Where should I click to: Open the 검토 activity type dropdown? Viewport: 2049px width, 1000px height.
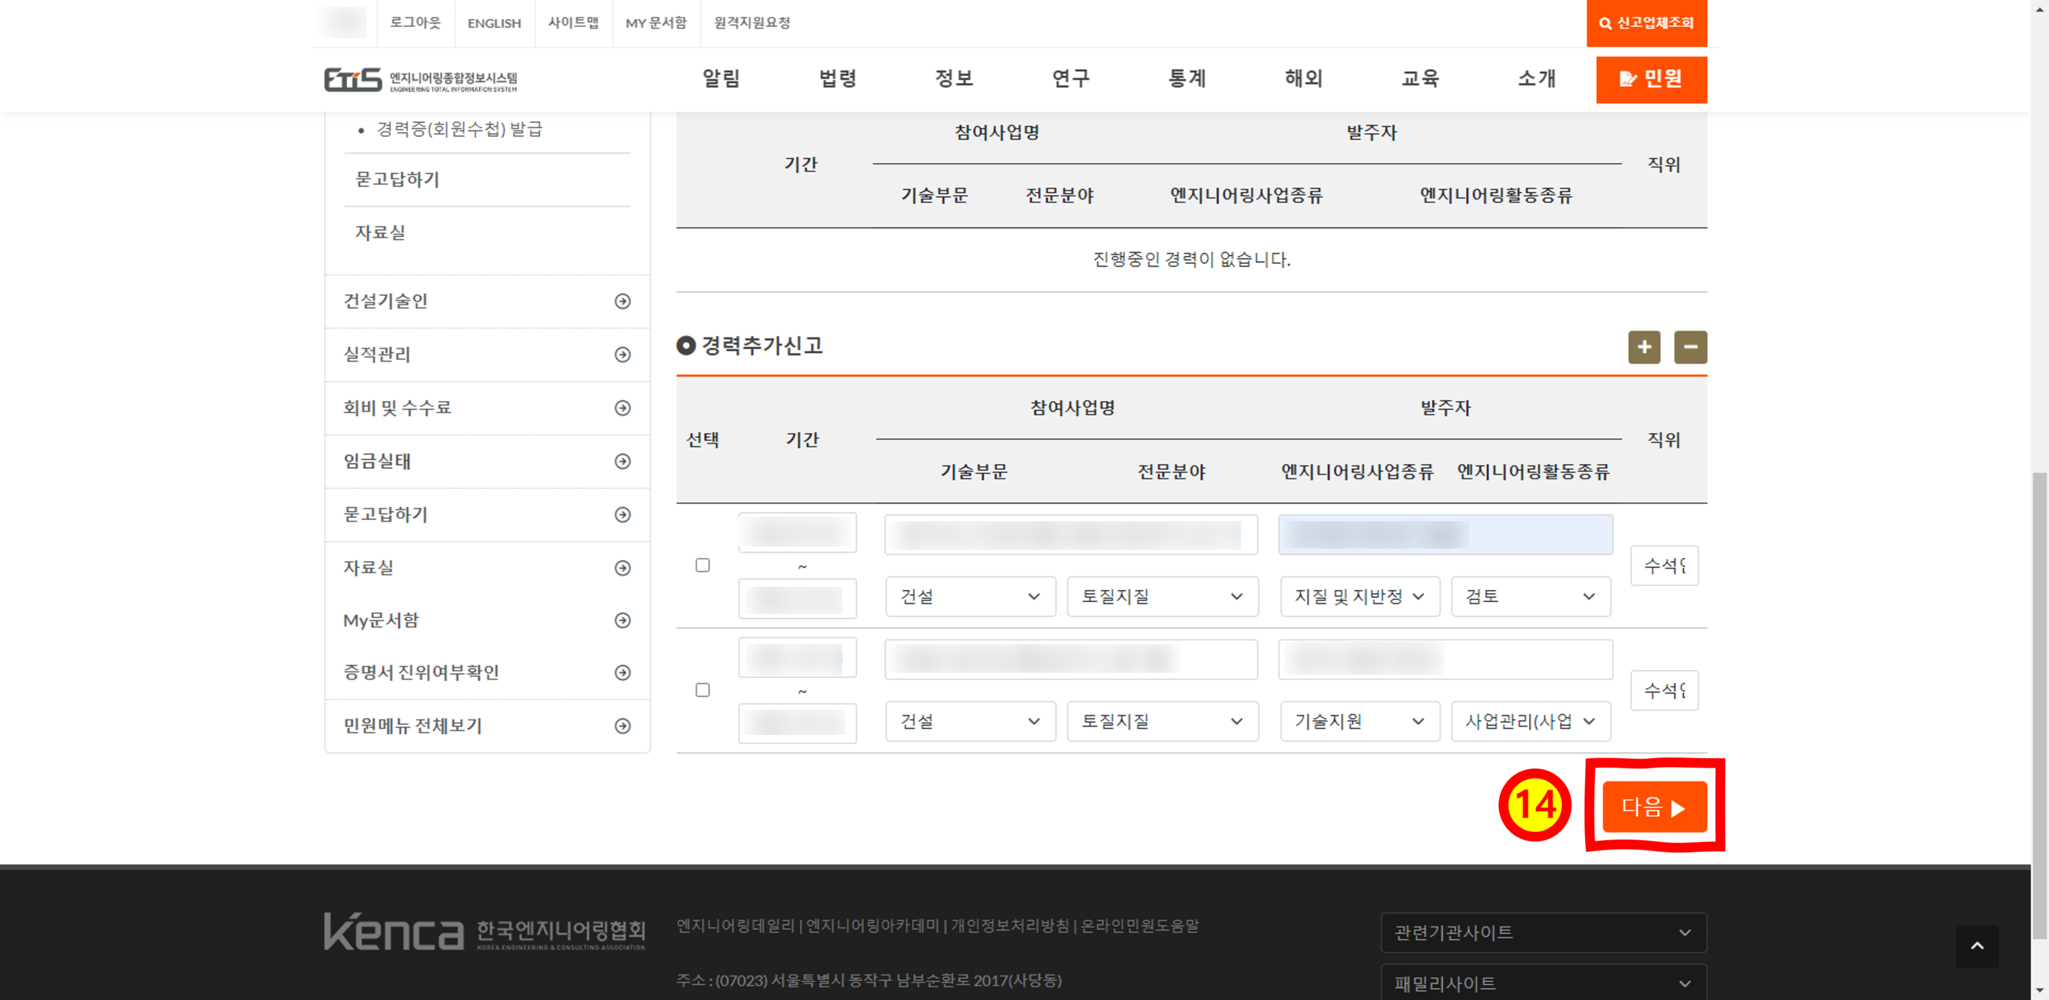coord(1530,597)
